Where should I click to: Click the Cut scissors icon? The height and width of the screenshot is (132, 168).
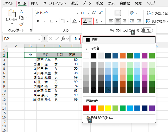(21, 11)
